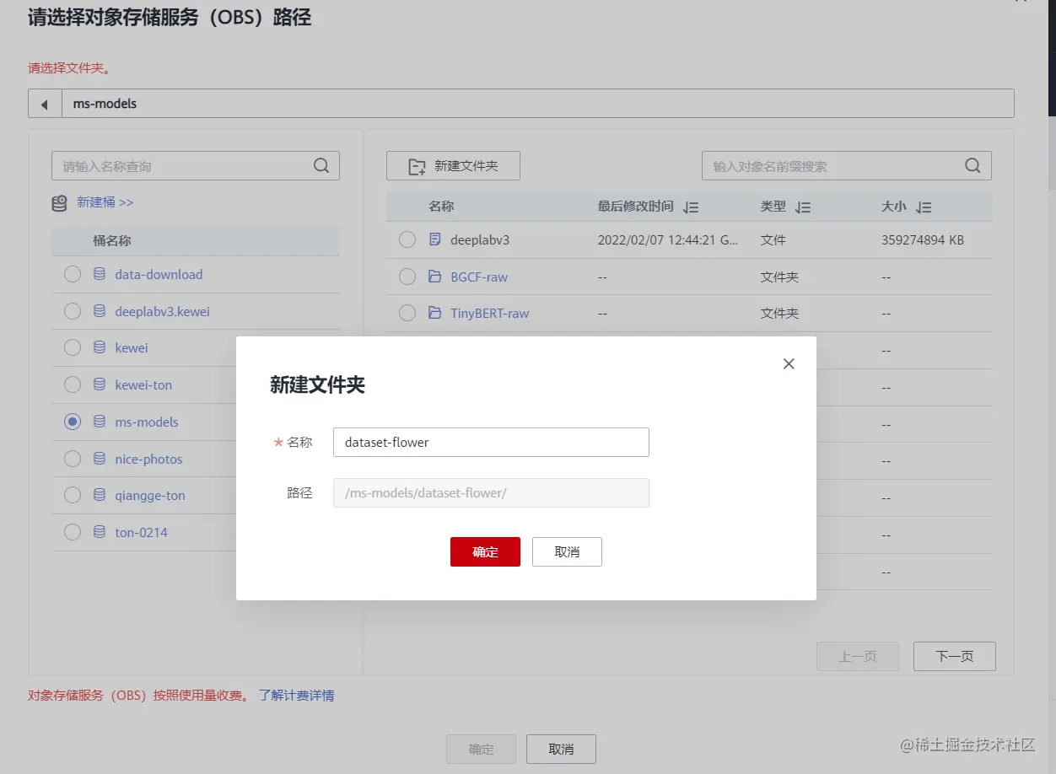
Task: Select the ton-0214 bucket radio button
Action: pos(73,532)
